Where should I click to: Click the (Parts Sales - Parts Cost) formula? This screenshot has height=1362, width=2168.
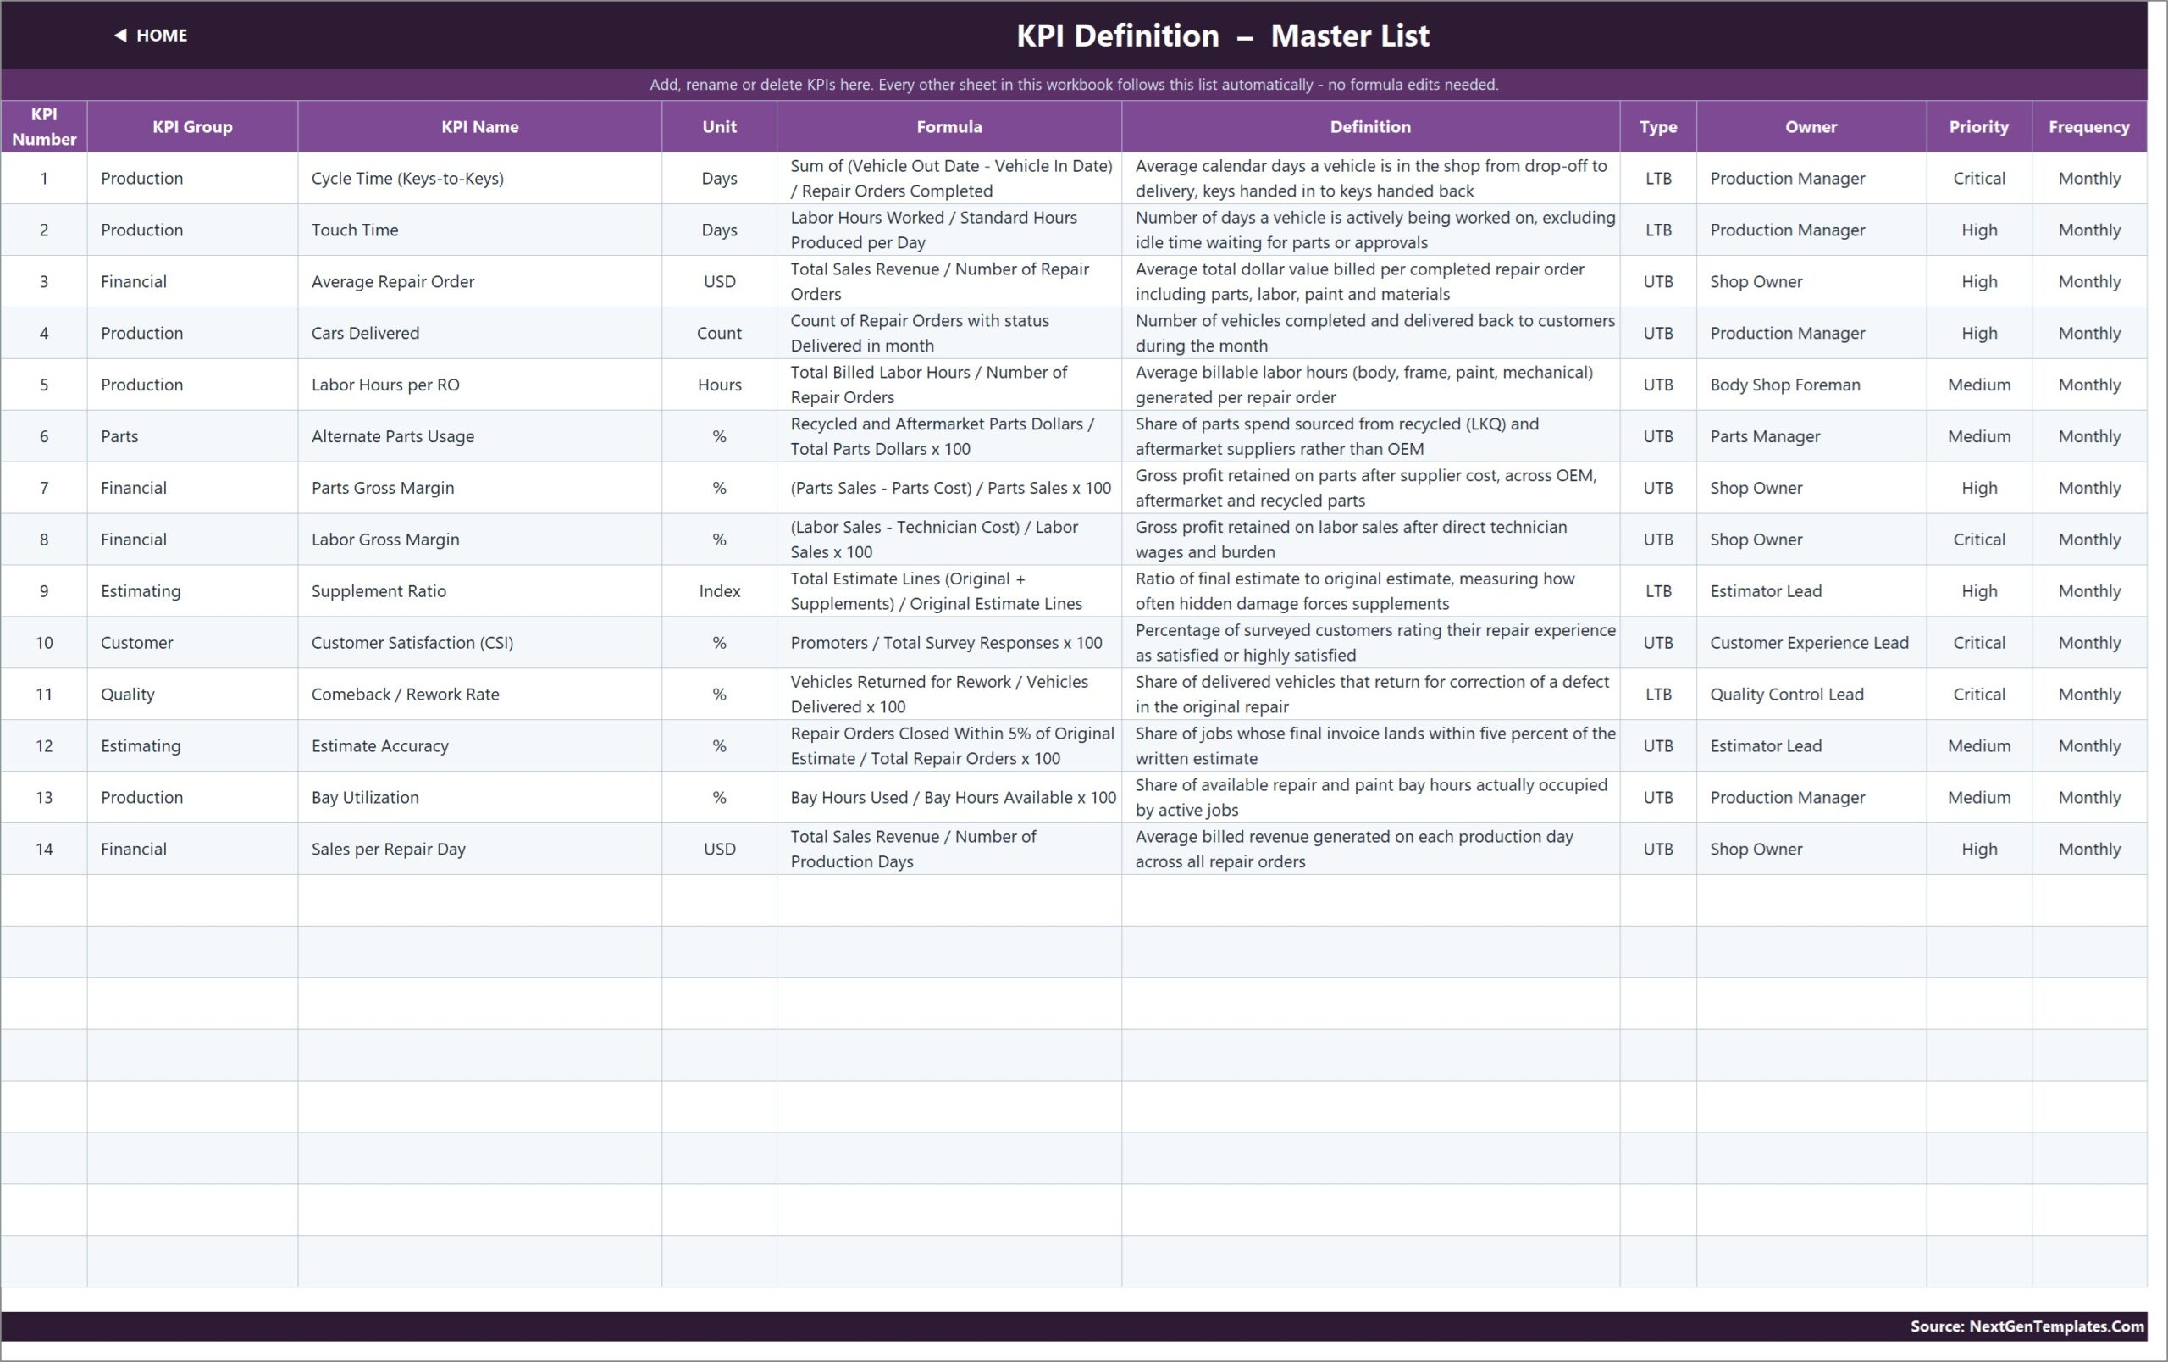pyautogui.click(x=949, y=488)
